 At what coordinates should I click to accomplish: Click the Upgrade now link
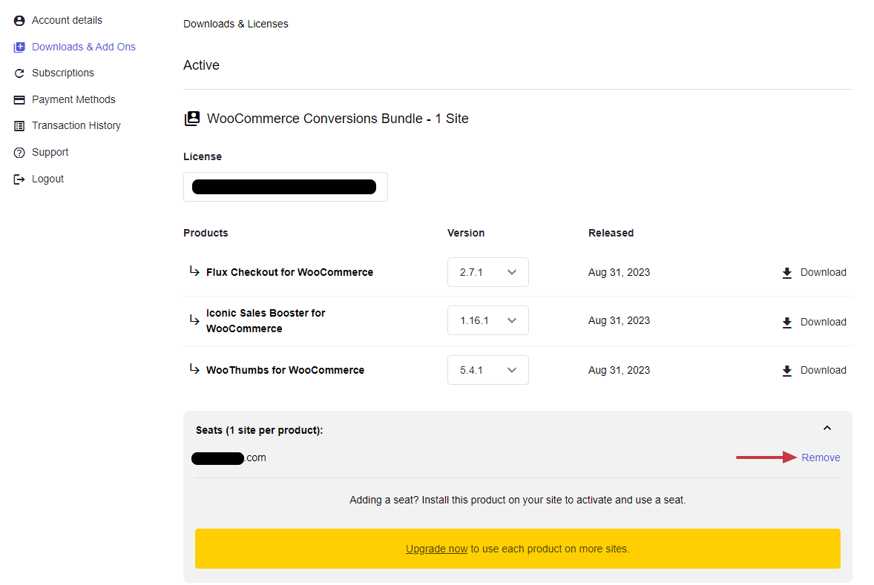coord(436,549)
